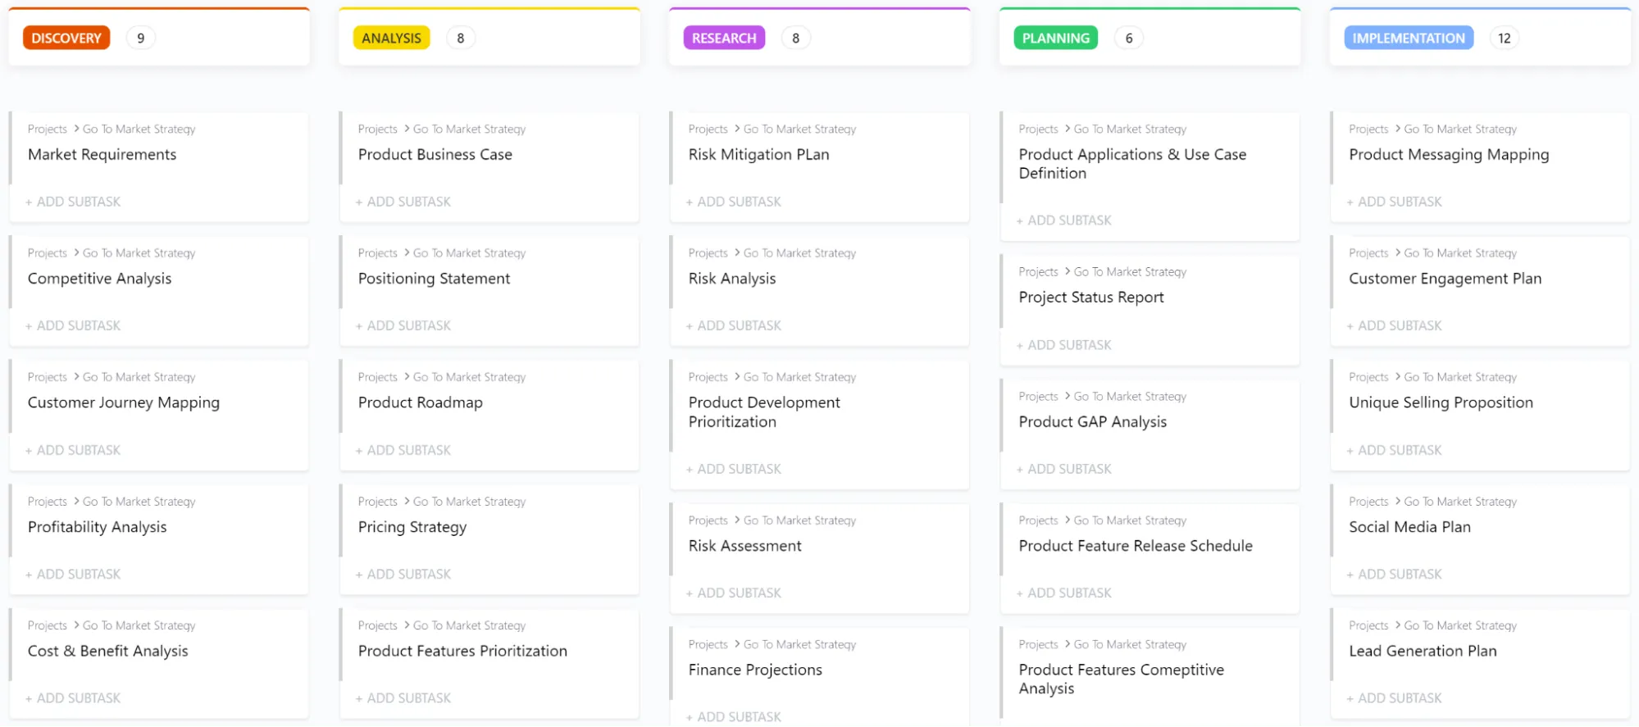This screenshot has width=1639, height=727.
Task: Select the RESEARCH column status badge
Action: tap(724, 38)
